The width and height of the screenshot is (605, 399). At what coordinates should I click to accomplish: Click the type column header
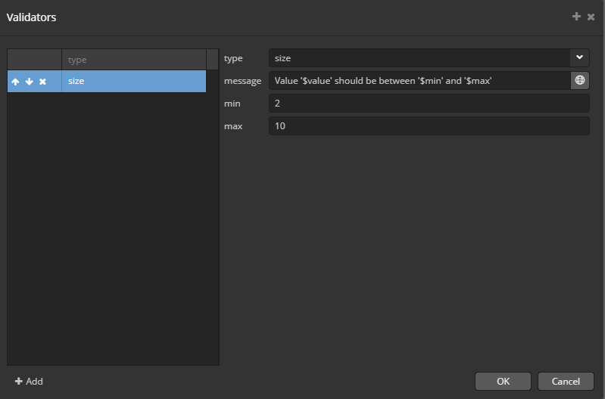(x=134, y=60)
